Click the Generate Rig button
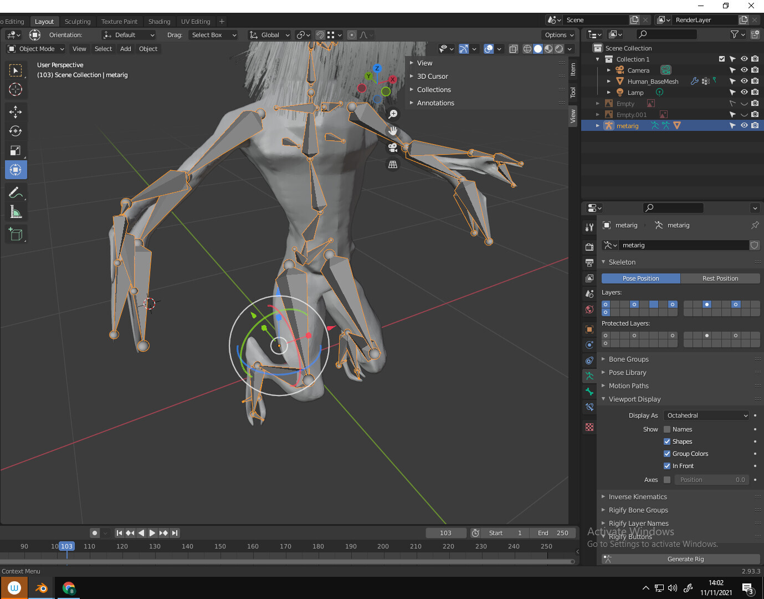The image size is (764, 599). (x=685, y=559)
